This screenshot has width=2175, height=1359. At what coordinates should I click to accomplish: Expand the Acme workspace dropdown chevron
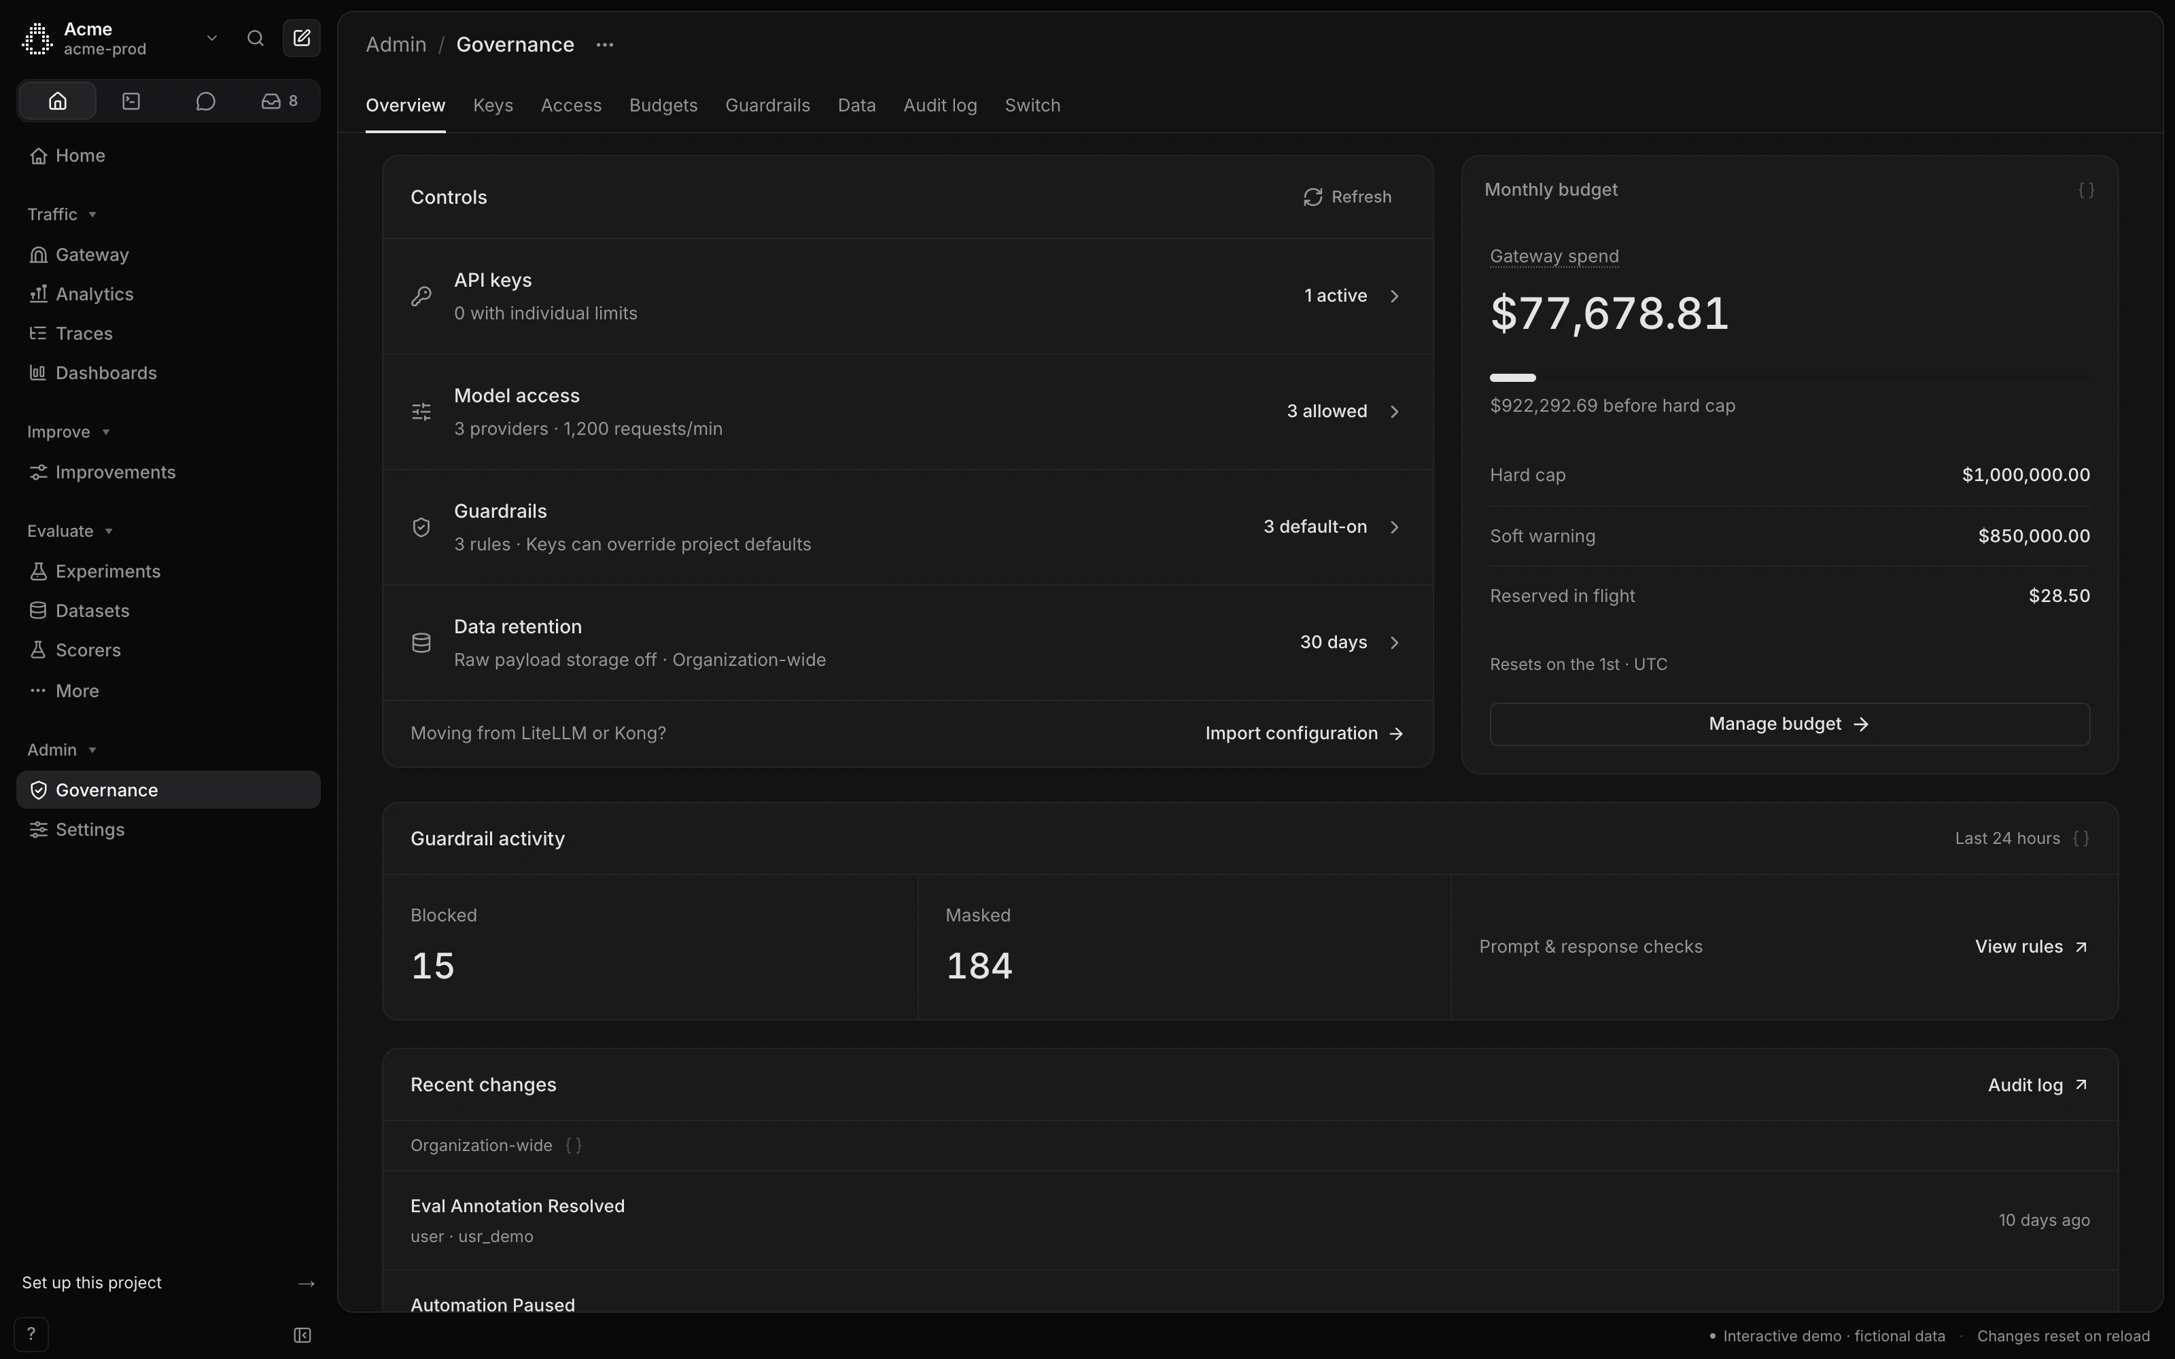tap(212, 38)
